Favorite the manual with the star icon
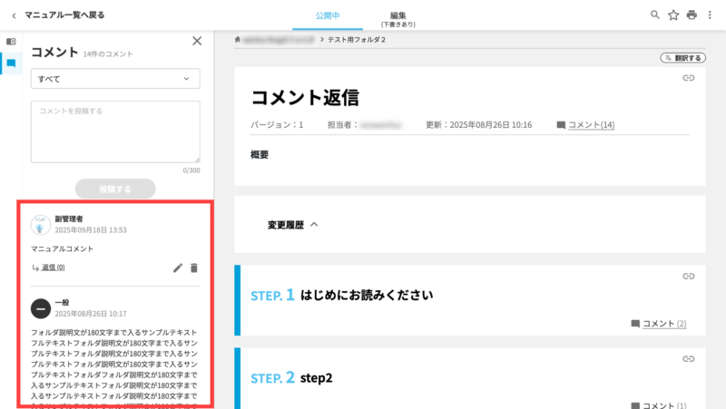 tap(673, 15)
